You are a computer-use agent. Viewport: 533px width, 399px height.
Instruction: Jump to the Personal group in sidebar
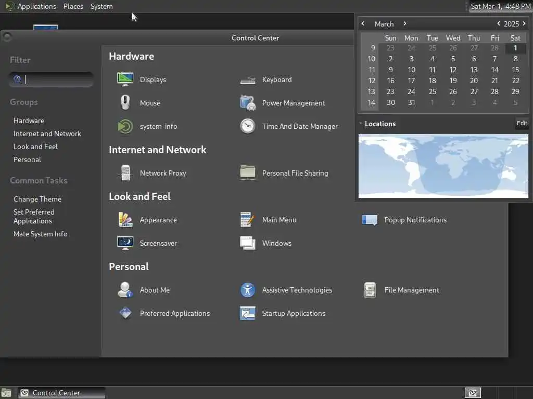(x=27, y=159)
